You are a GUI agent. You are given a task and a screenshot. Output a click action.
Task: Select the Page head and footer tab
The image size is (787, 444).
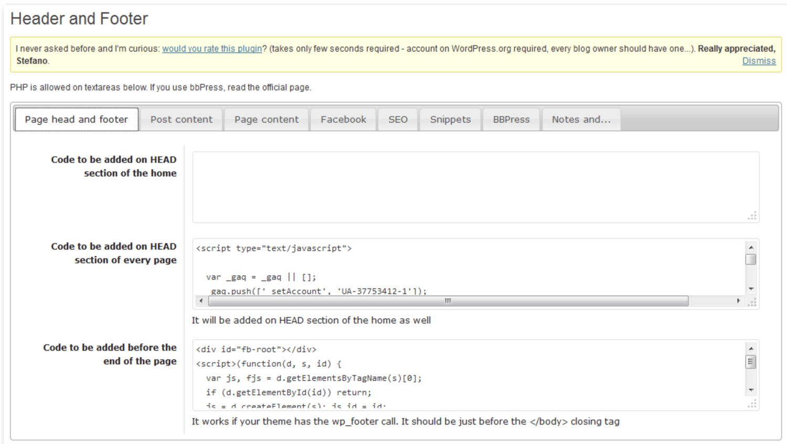77,120
